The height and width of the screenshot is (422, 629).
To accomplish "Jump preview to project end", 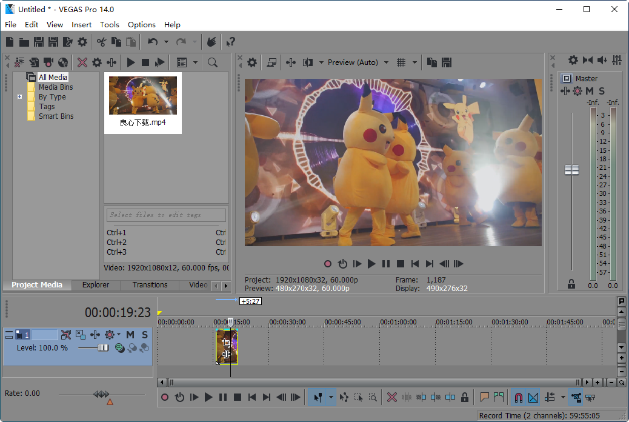I will [429, 264].
